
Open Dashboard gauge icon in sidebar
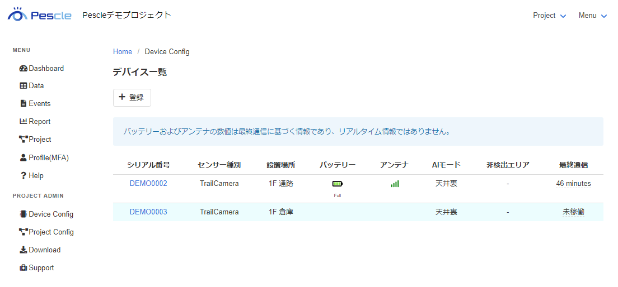[x=24, y=69]
